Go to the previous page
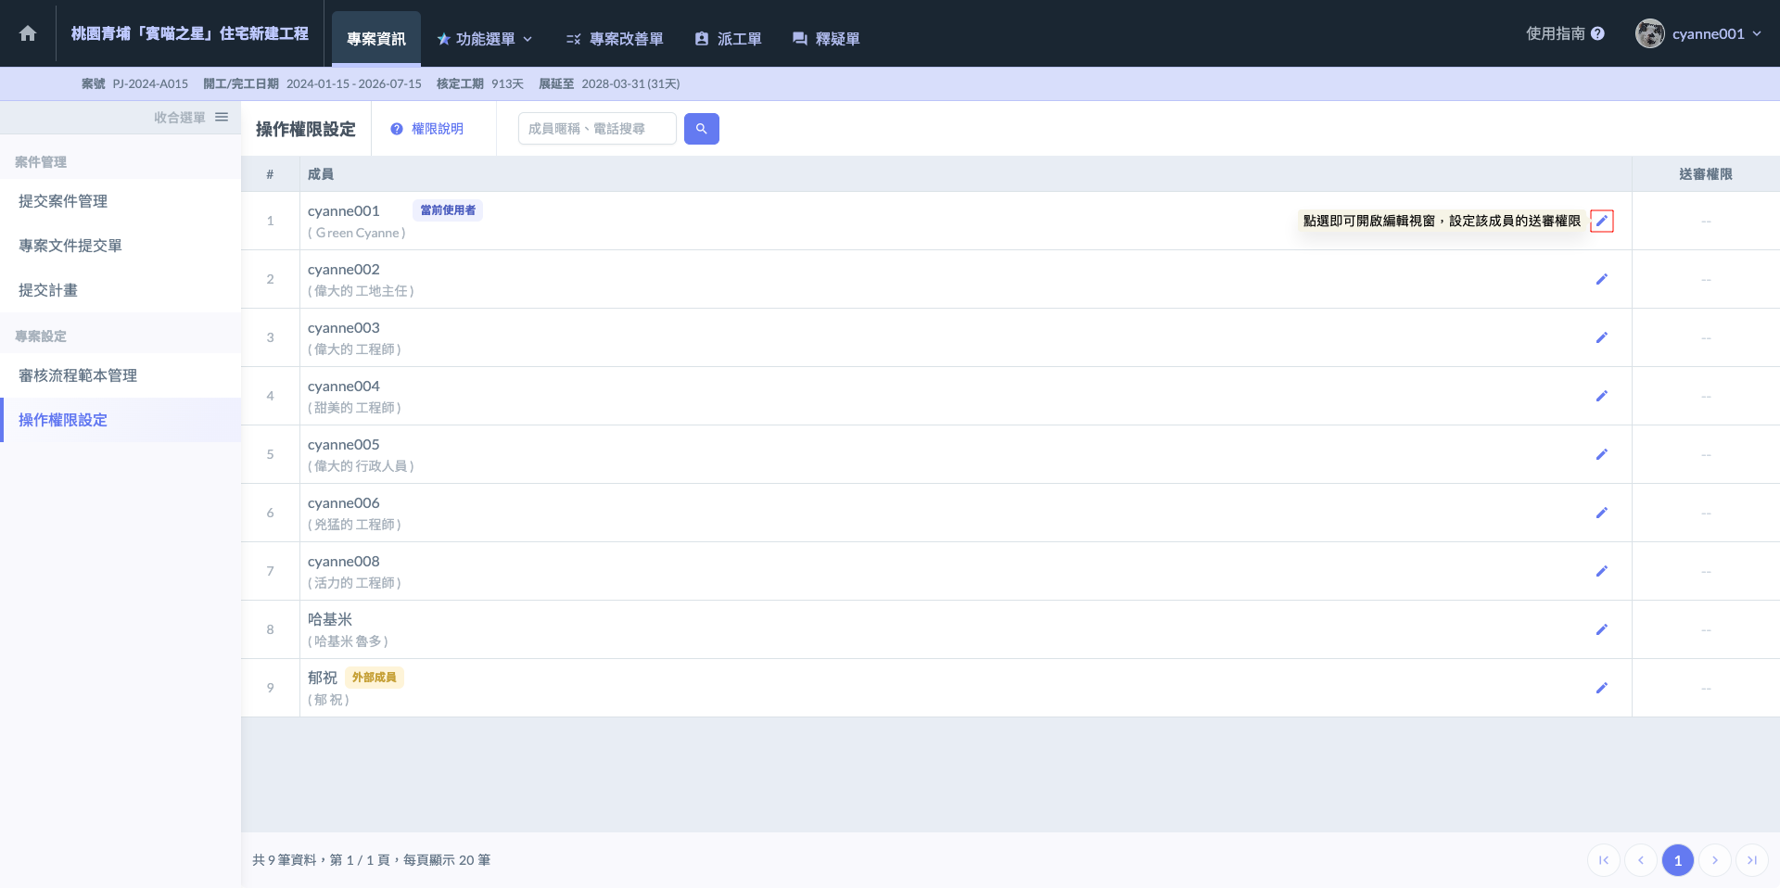 [x=1641, y=860]
